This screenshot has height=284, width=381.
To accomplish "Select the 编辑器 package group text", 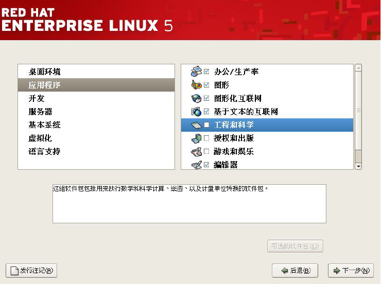I will (226, 165).
